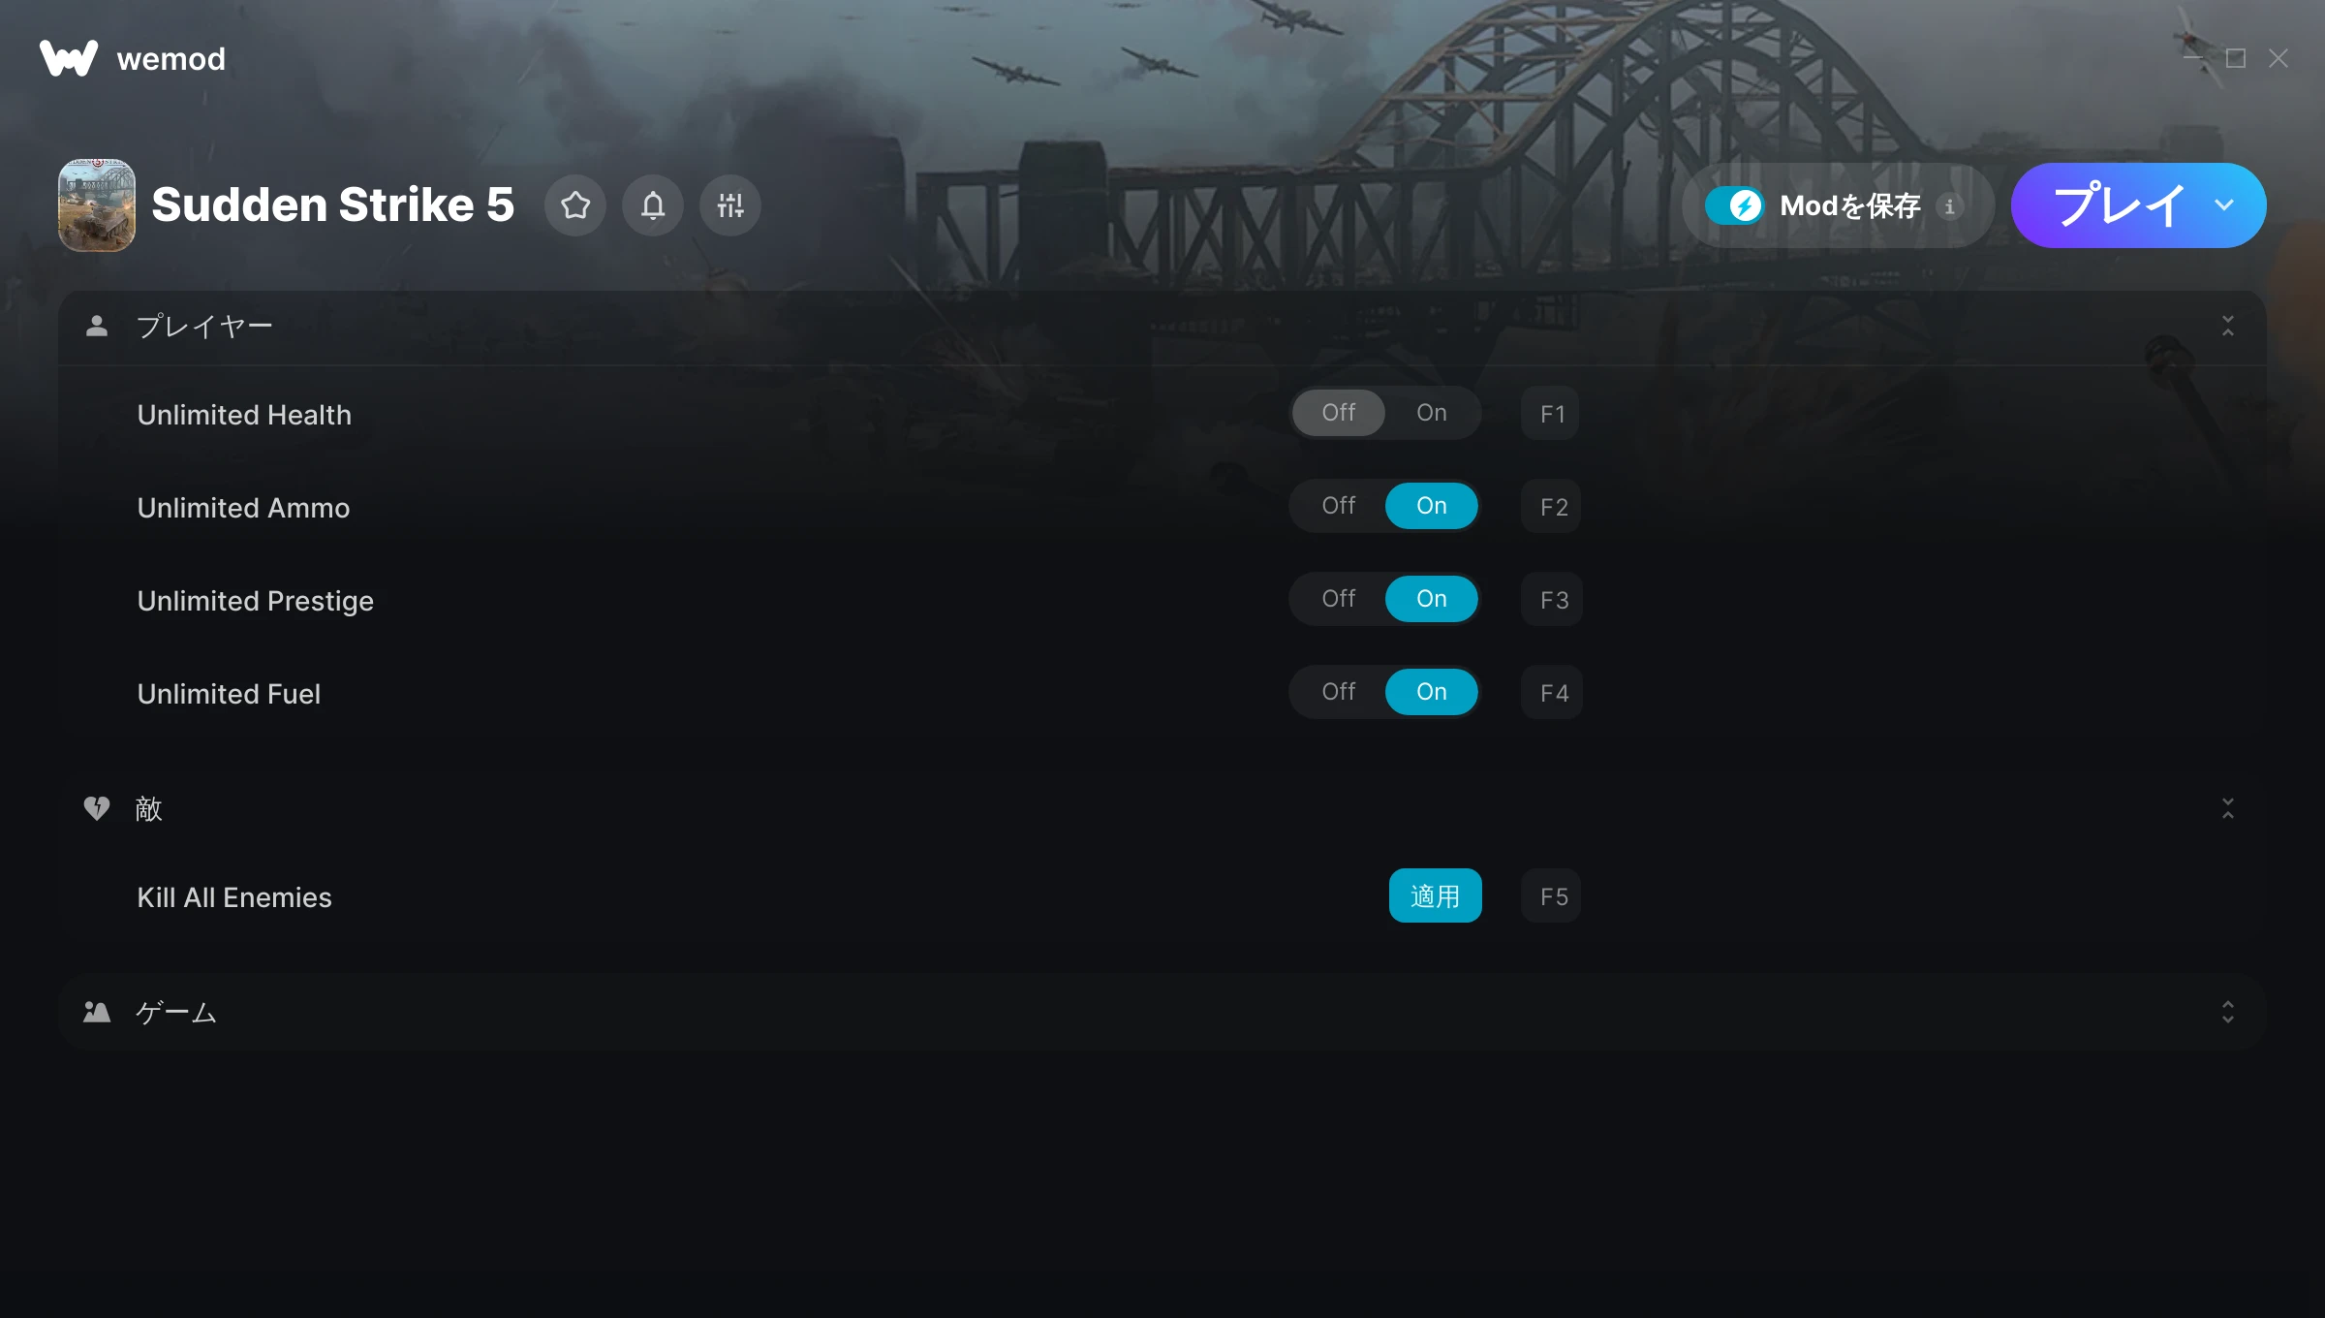The height and width of the screenshot is (1318, 2325).
Task: Open the mod settings sliders icon
Action: (x=730, y=205)
